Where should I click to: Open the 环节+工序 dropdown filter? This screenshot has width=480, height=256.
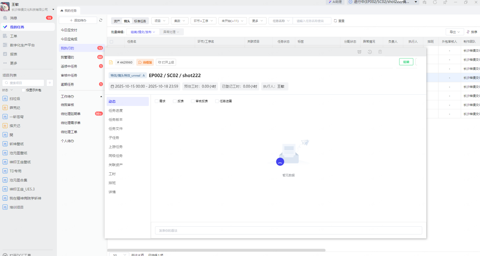coord(203,21)
